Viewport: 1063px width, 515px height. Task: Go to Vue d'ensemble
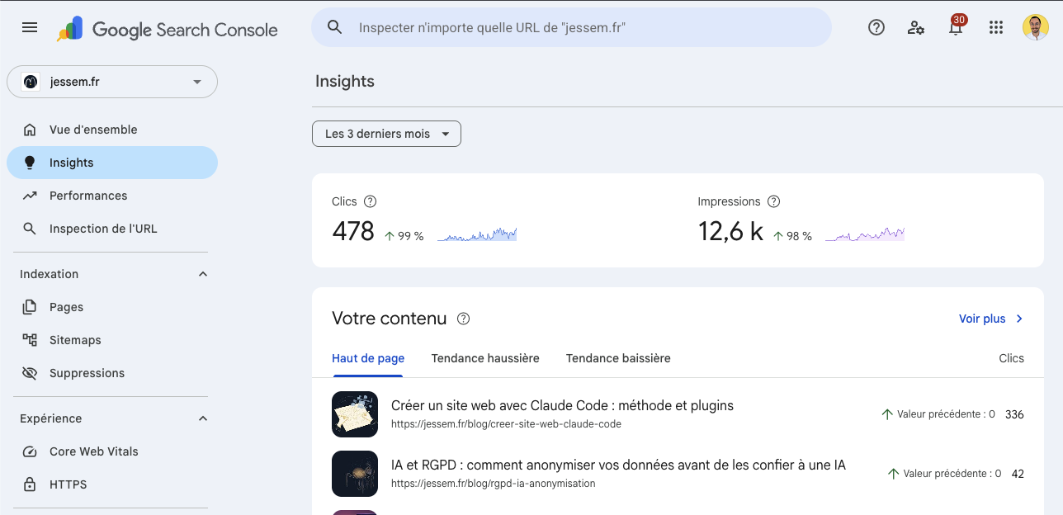[x=112, y=130]
